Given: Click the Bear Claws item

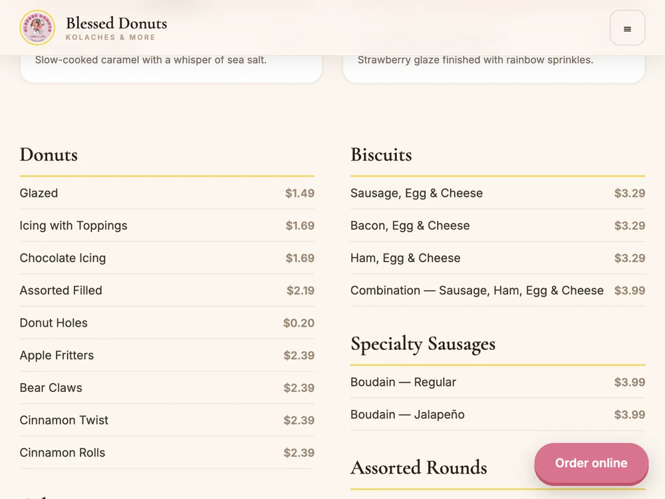Looking at the screenshot, I should (x=167, y=388).
